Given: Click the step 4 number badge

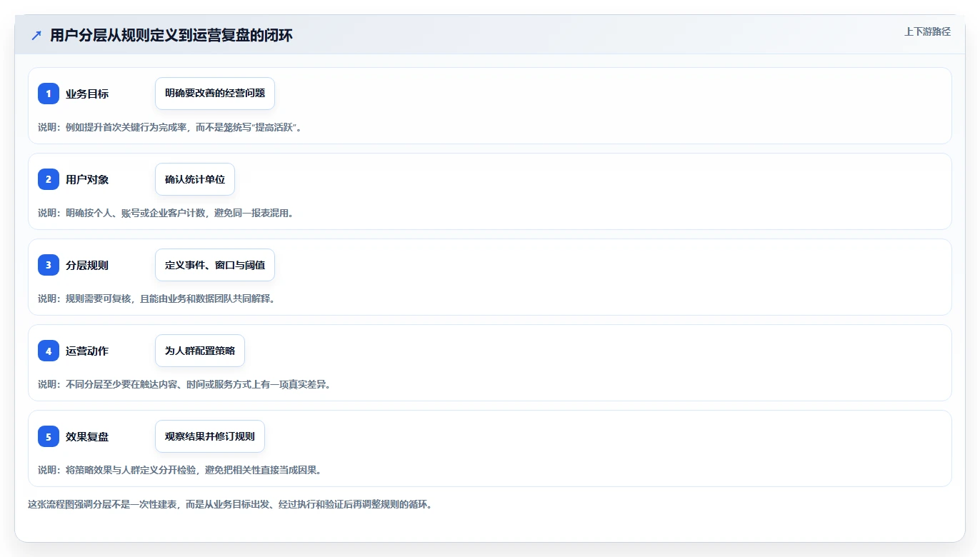Looking at the screenshot, I should pyautogui.click(x=49, y=351).
